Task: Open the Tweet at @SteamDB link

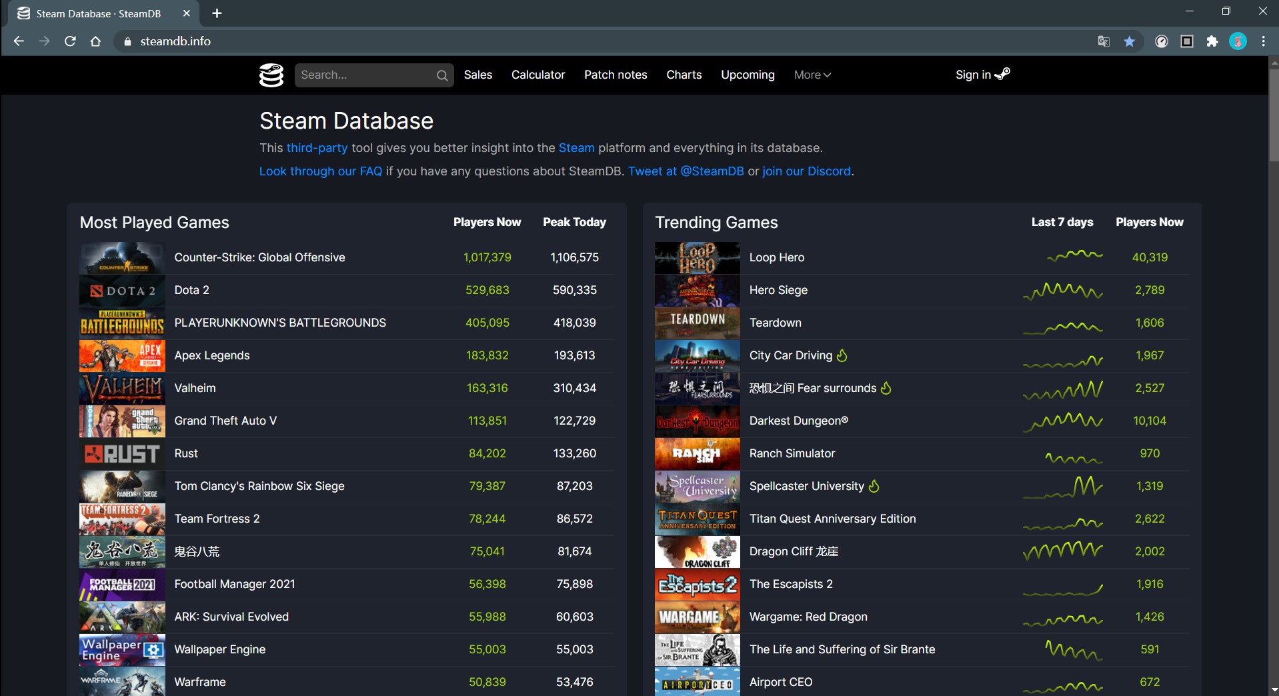Action: click(686, 171)
